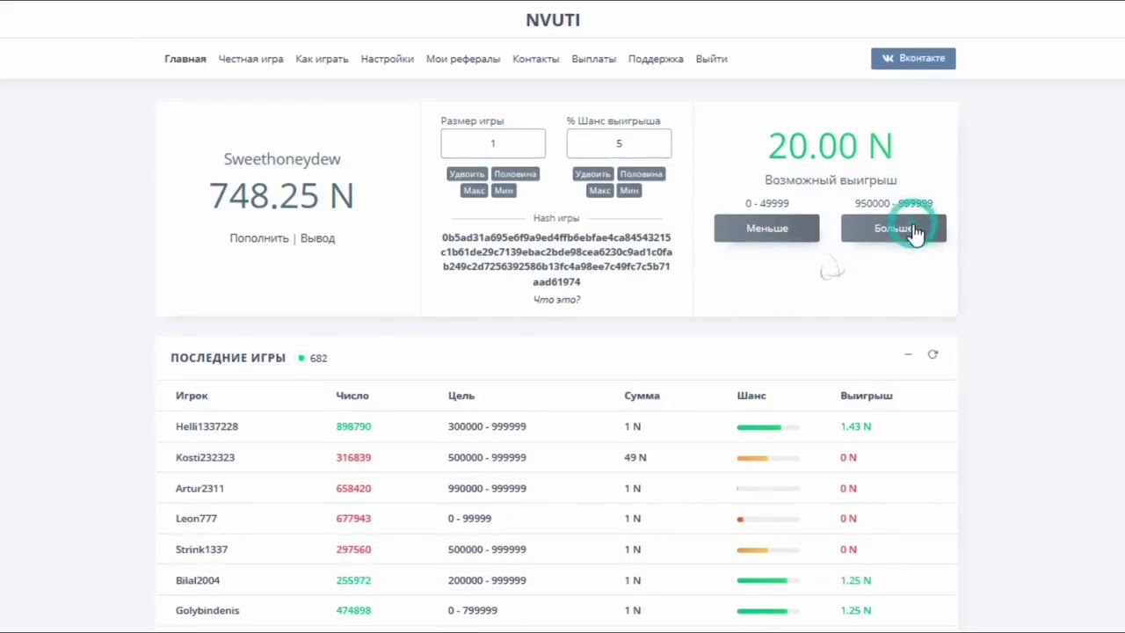Click the Шанс column header
The image size is (1125, 633).
(x=751, y=396)
